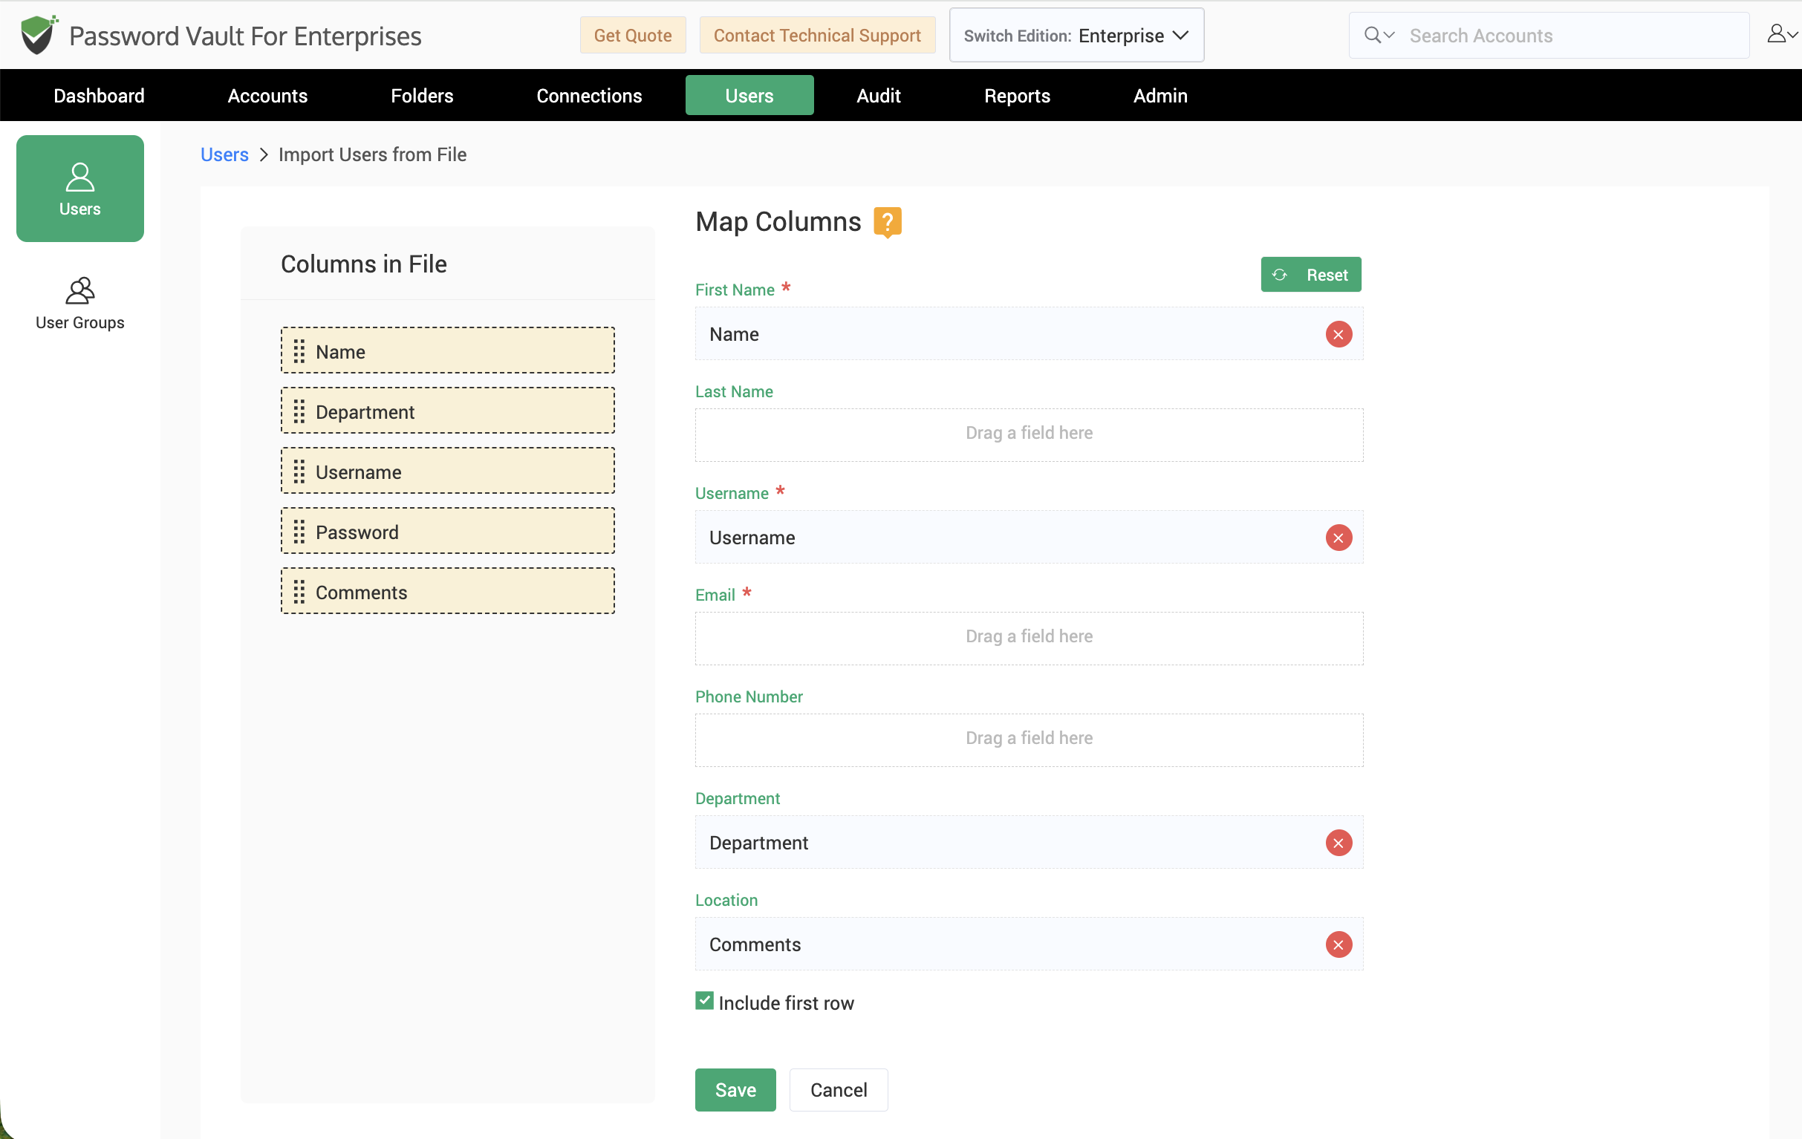Grab the Name column drag handle
Screen dimensions: 1802x1139
pos(299,350)
